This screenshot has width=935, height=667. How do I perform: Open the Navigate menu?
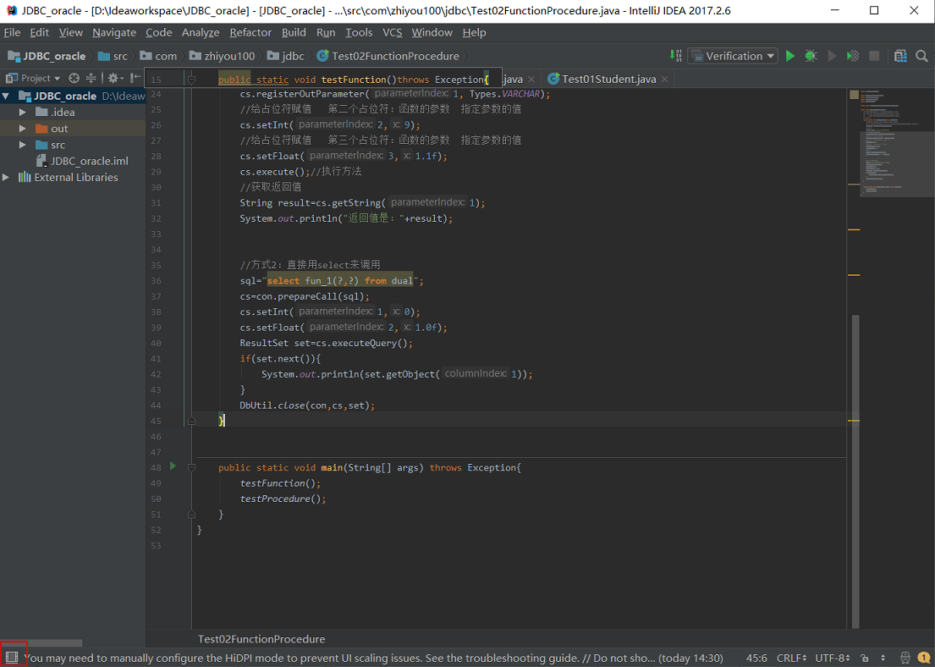tap(114, 32)
